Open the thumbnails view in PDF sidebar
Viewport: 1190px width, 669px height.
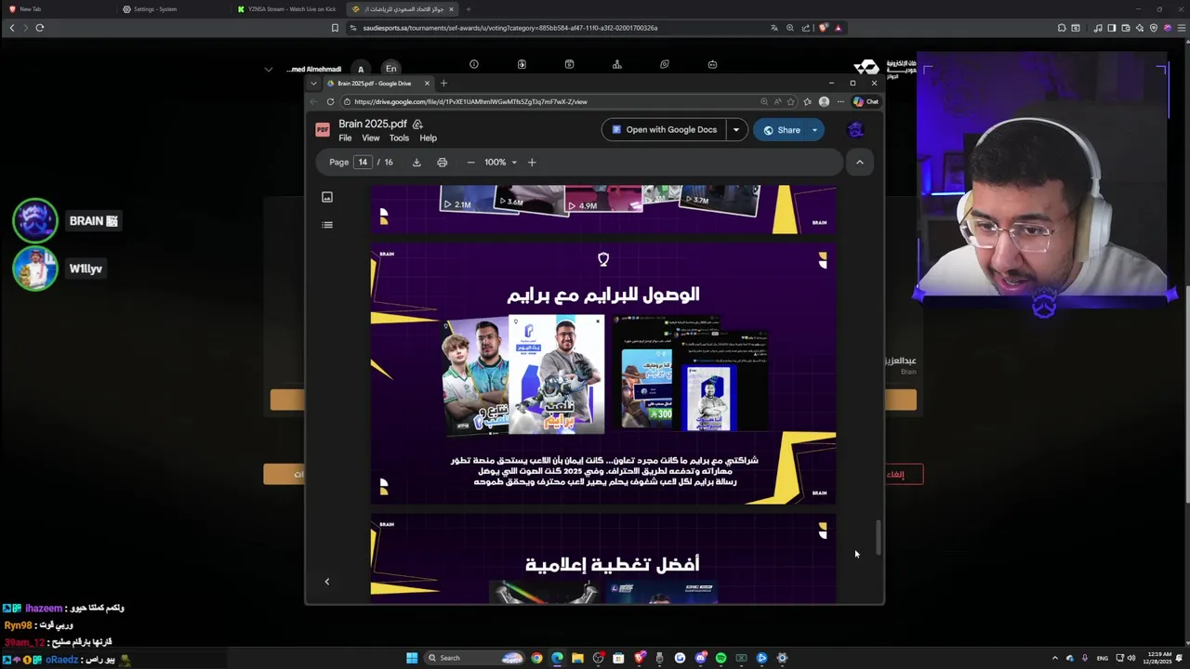pyautogui.click(x=327, y=197)
